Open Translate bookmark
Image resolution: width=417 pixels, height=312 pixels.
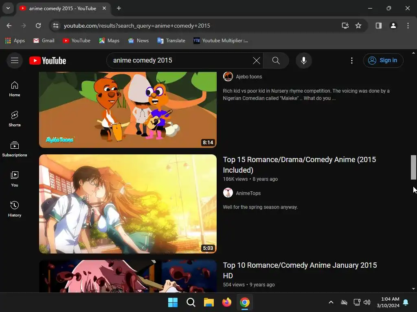tap(171, 41)
